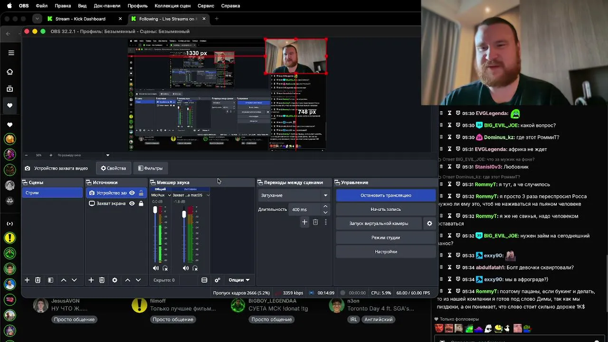The height and width of the screenshot is (342, 608).
Task: Open source properties gear in Sources dock
Action: click(114, 280)
